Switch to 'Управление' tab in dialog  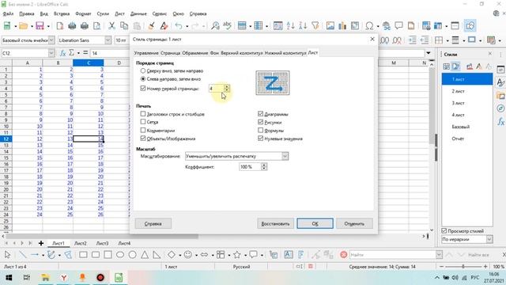tap(146, 53)
